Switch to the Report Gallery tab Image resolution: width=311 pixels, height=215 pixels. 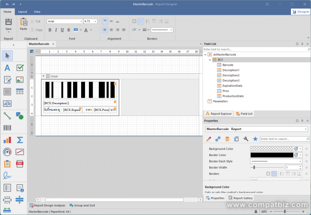click(x=241, y=198)
